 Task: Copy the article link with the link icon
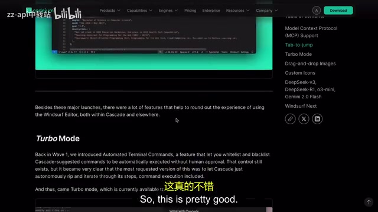point(290,119)
